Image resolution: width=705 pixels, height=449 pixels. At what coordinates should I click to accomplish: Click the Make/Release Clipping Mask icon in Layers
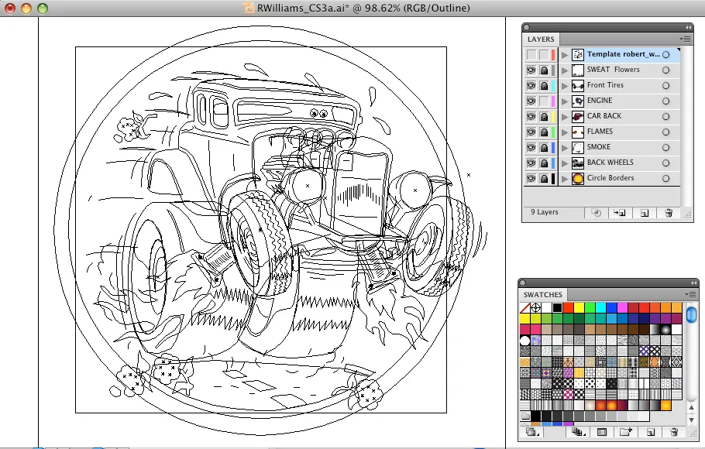(597, 213)
